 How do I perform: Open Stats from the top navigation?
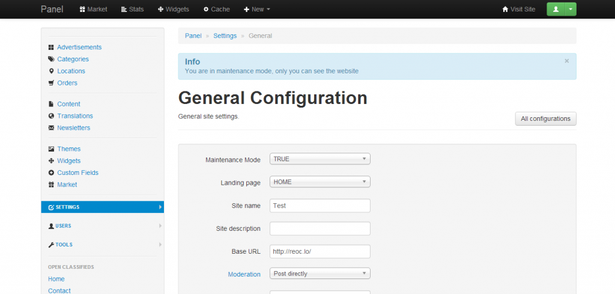tap(132, 9)
